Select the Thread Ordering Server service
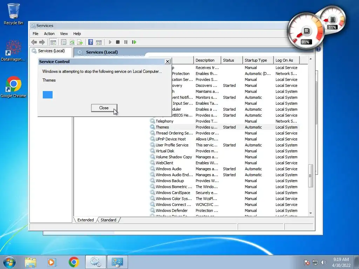The width and height of the screenshot is (359, 269). (x=224, y=133)
